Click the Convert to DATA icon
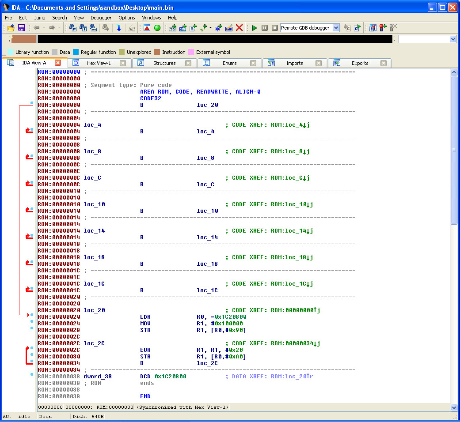The image size is (460, 422). pyautogui.click(x=183, y=28)
